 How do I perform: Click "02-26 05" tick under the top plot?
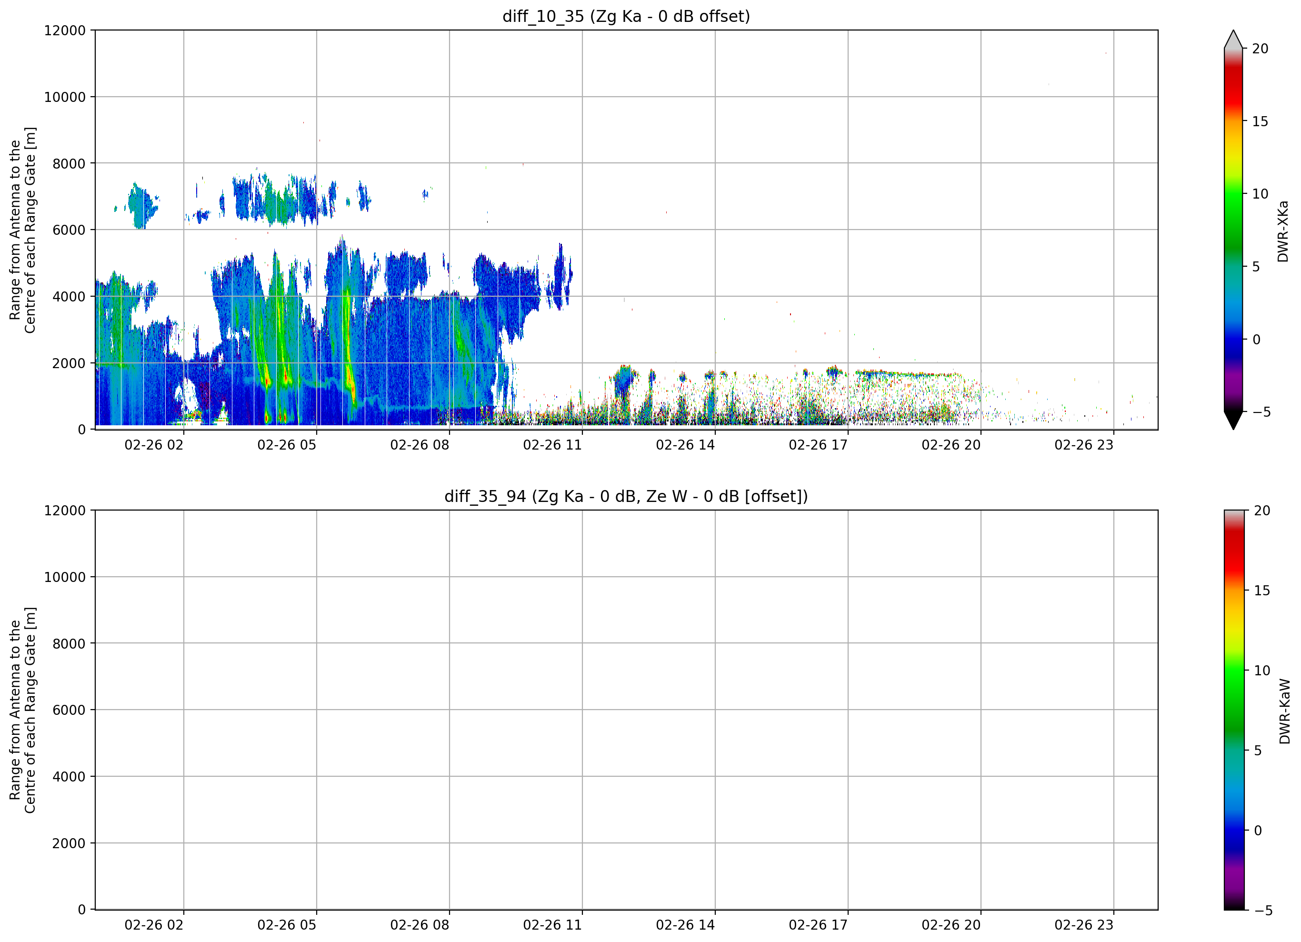[287, 445]
